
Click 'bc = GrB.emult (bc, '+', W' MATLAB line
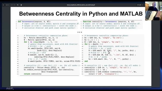(x=110, y=59)
